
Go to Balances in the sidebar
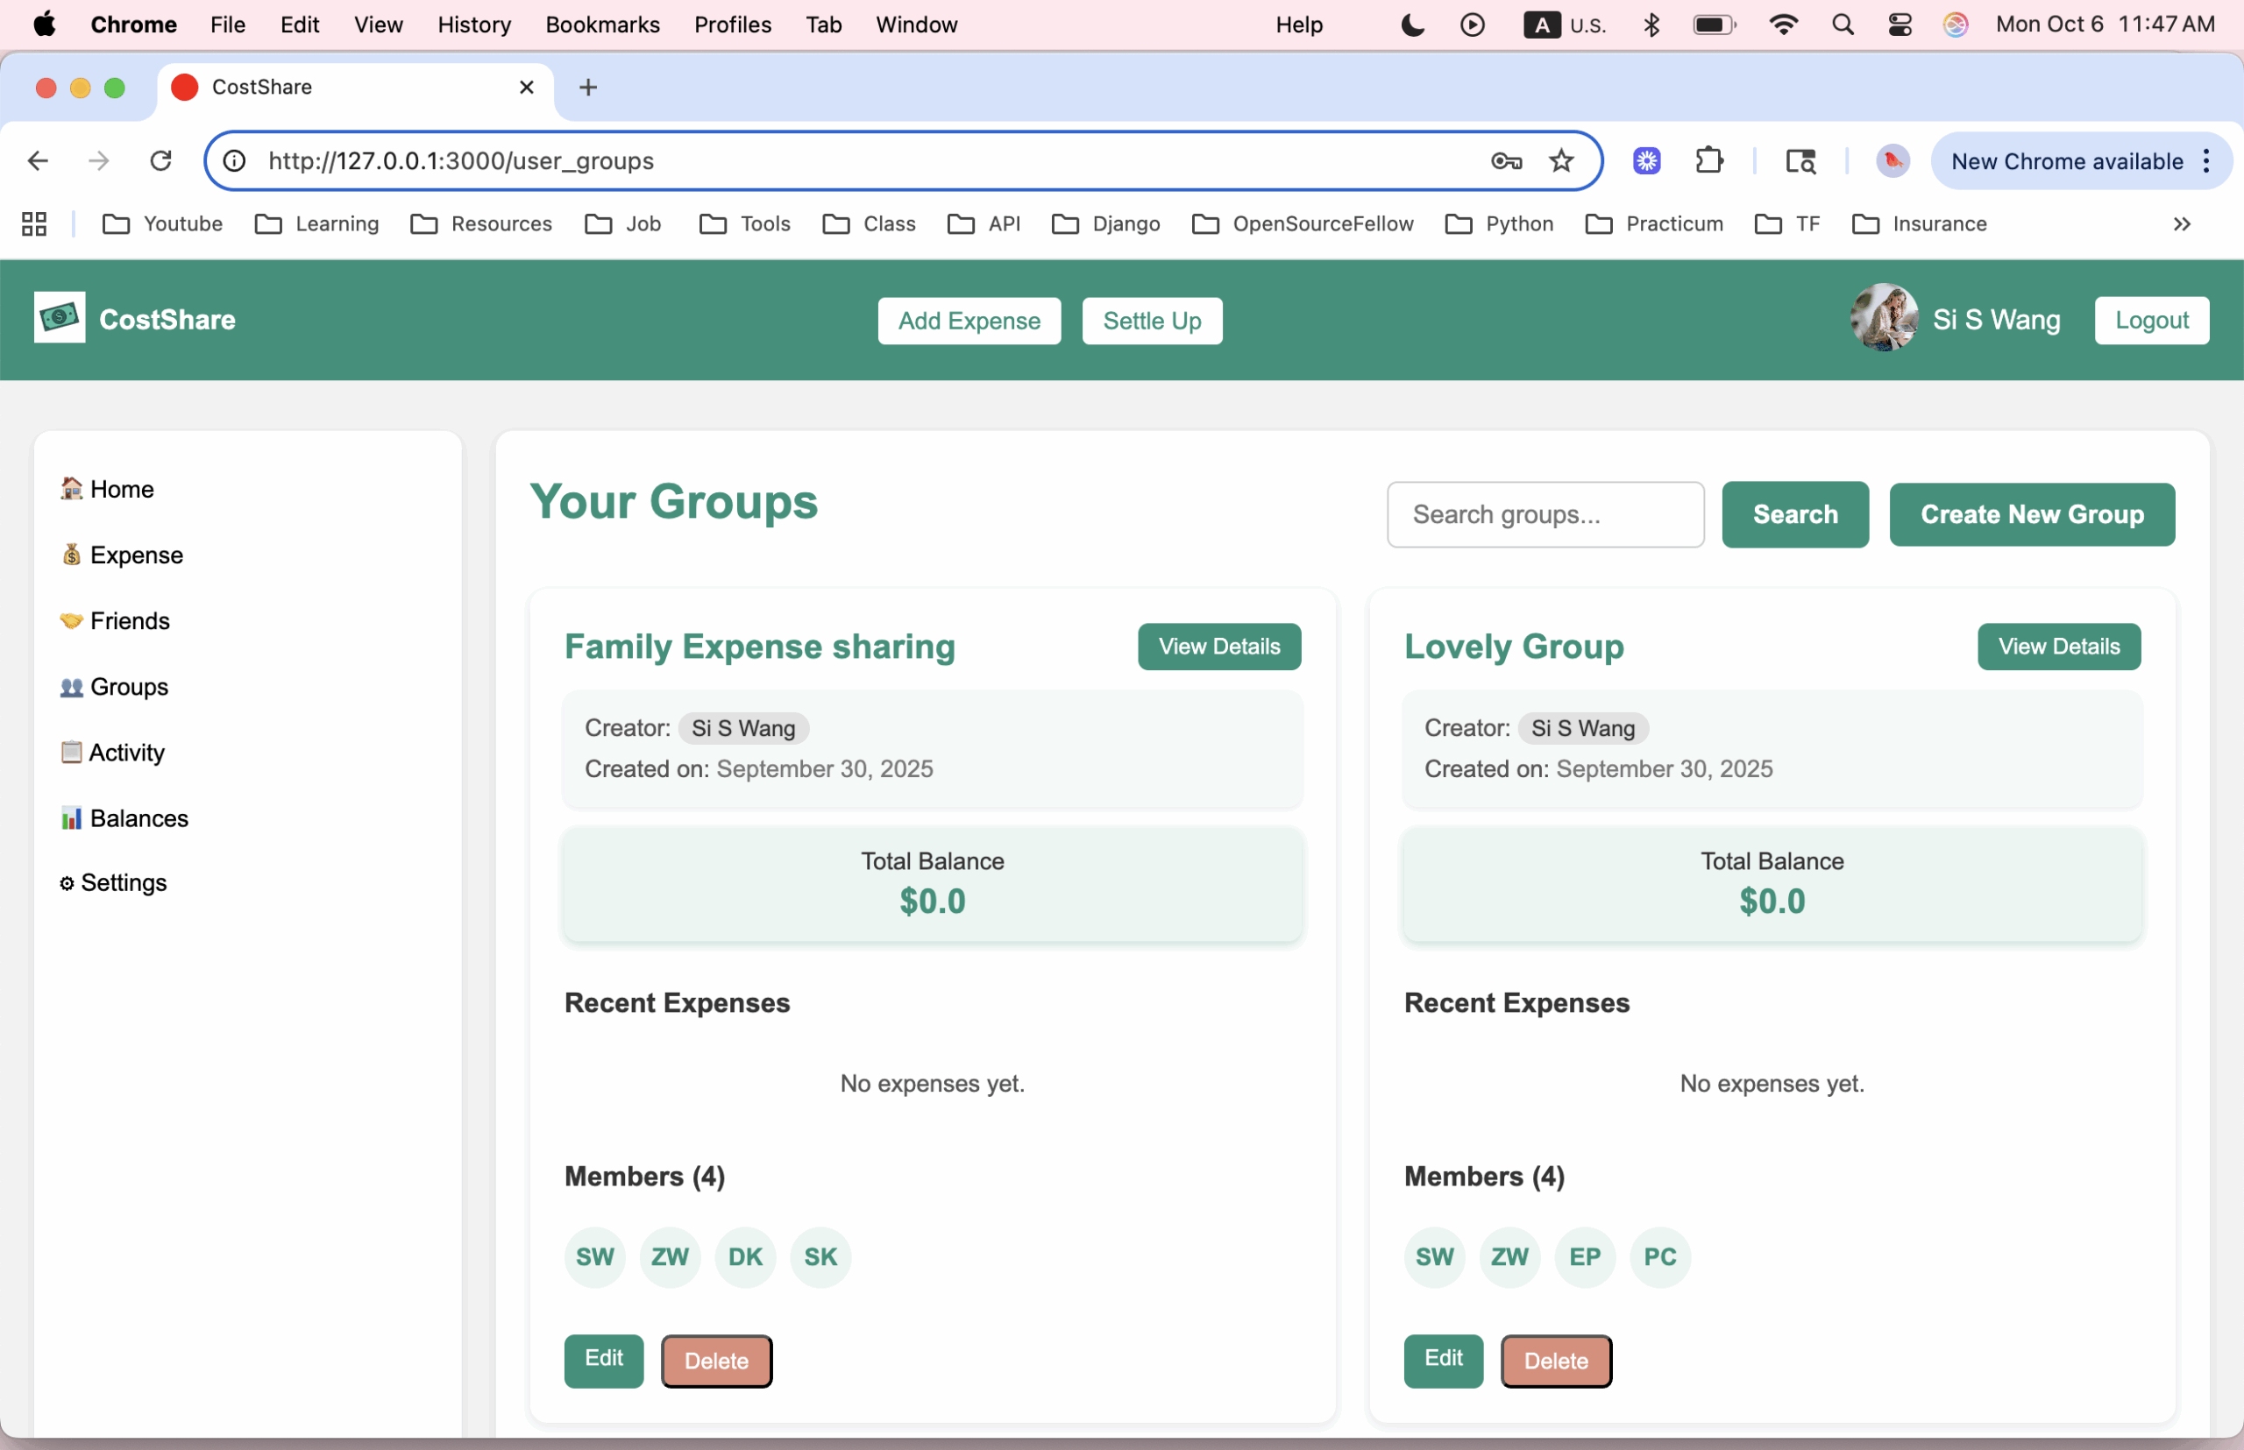coord(138,817)
